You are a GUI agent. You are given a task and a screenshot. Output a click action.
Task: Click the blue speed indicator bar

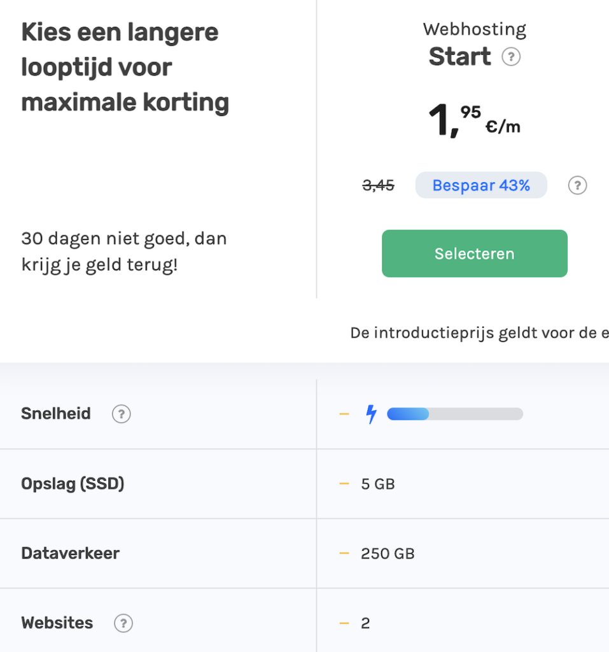455,415
